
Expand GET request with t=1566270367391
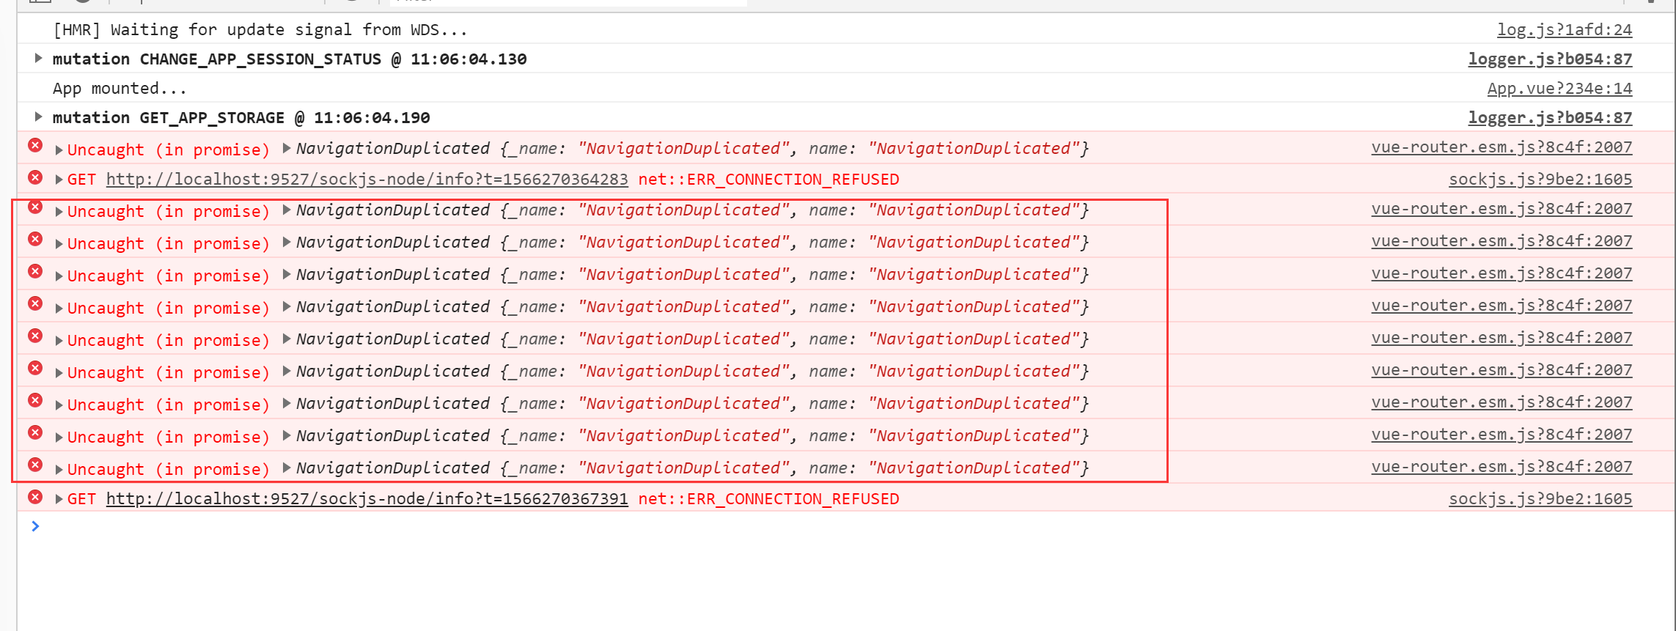click(x=59, y=499)
